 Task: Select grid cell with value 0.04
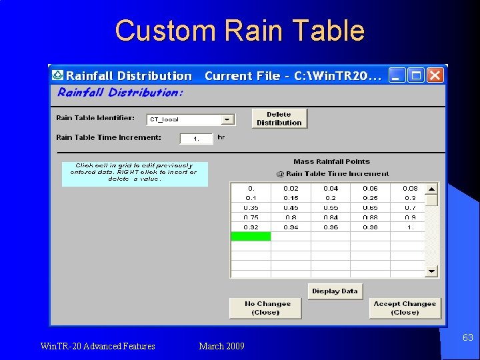coord(331,188)
